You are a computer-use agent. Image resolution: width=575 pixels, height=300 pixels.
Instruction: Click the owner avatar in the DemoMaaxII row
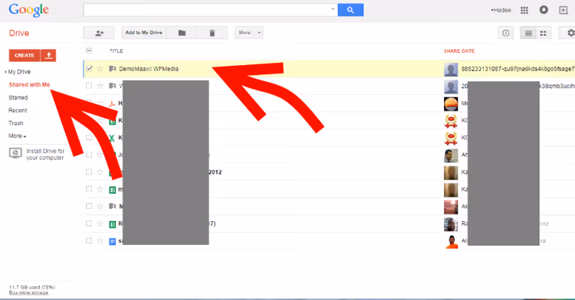[x=451, y=69]
